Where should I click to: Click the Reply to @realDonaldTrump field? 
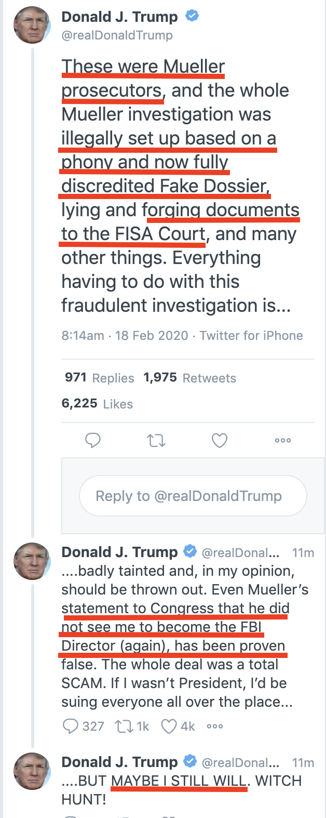click(193, 496)
